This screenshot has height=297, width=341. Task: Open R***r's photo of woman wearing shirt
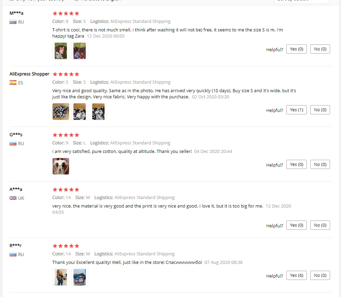tap(61, 277)
